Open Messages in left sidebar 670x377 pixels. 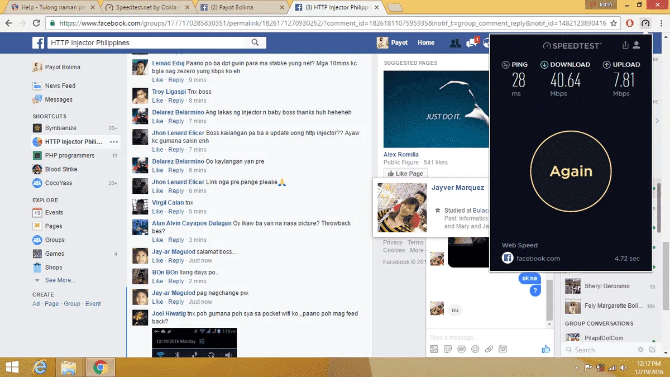click(x=59, y=99)
